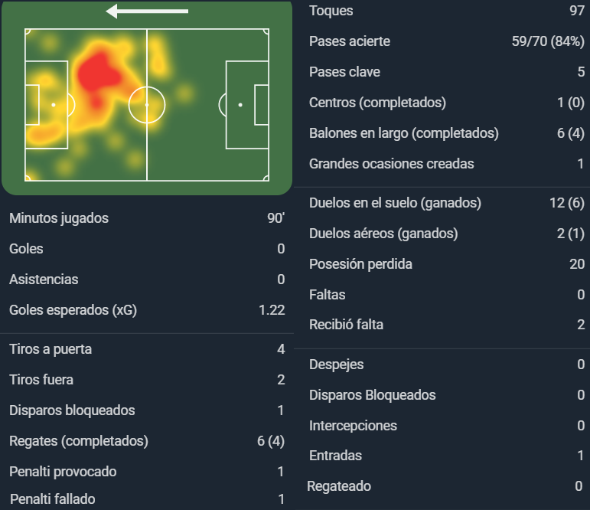Click the Minutos jugados label

click(x=59, y=218)
